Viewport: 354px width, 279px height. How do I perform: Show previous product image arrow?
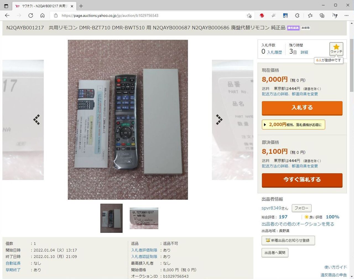(x=37, y=119)
